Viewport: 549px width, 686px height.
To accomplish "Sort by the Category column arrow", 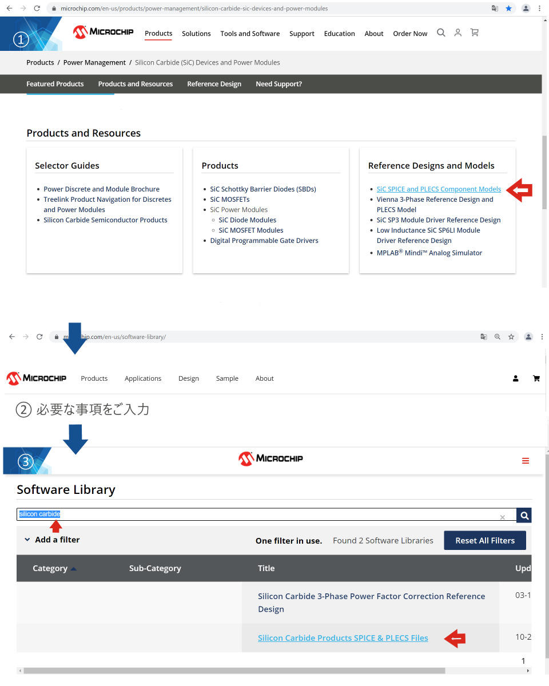I will point(73,569).
